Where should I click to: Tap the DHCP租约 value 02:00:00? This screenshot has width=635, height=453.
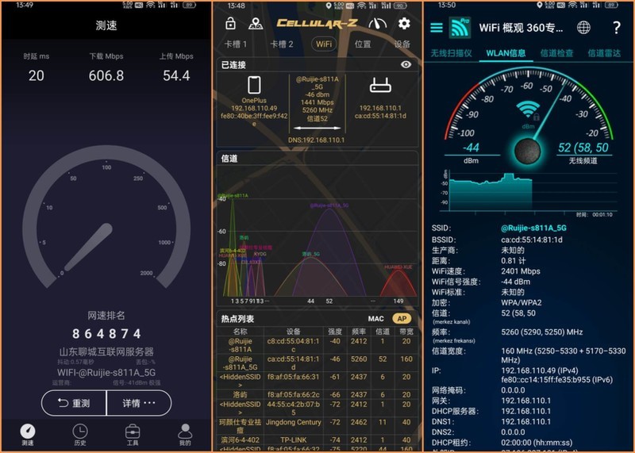coord(537,443)
